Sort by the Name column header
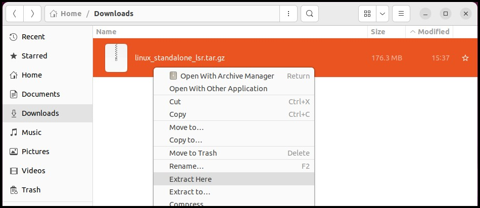Image resolution: width=480 pixels, height=208 pixels. pos(106,32)
